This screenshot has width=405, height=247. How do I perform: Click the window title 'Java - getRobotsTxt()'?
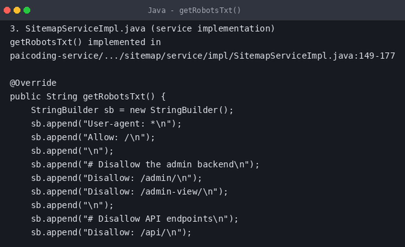pyautogui.click(x=194, y=10)
